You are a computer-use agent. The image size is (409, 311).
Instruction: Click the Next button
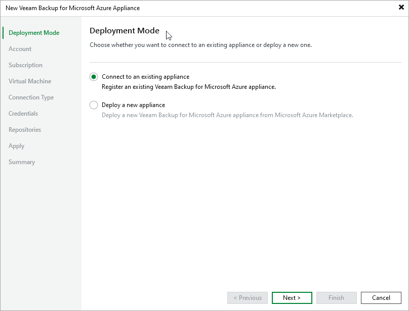click(x=292, y=298)
